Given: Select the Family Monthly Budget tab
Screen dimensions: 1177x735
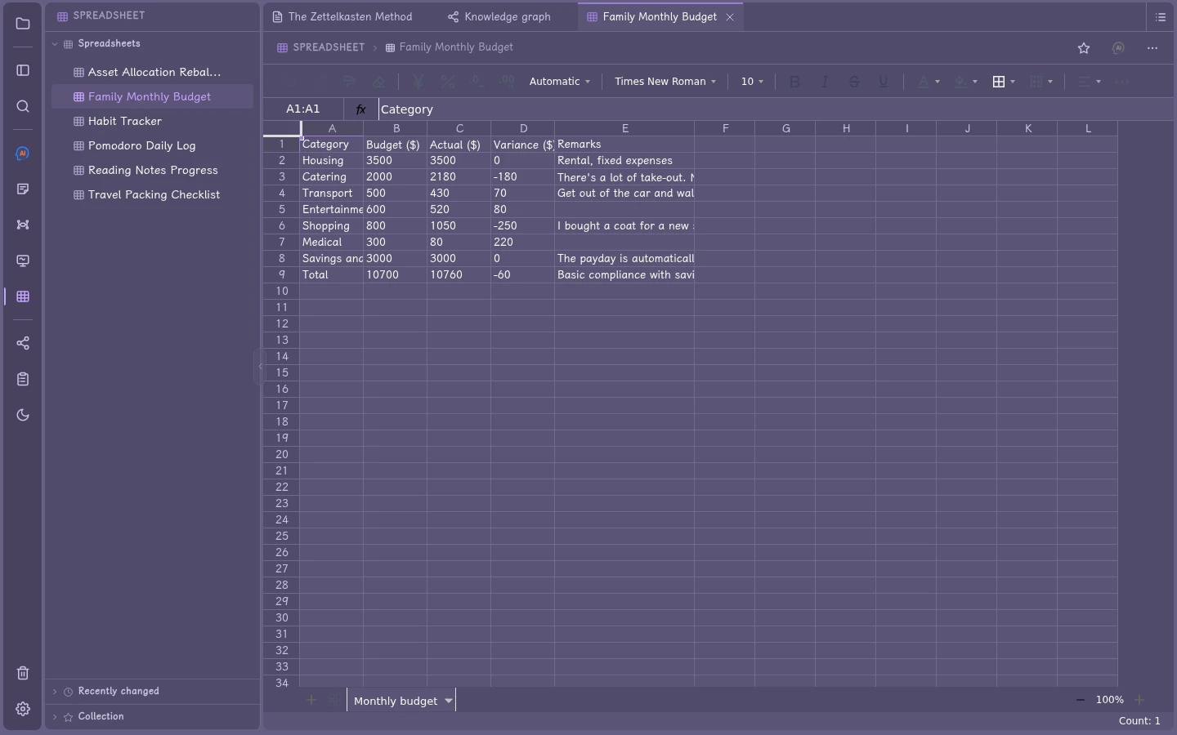Looking at the screenshot, I should [660, 16].
